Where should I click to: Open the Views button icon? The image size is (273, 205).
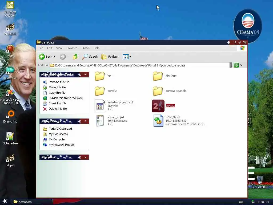126,57
